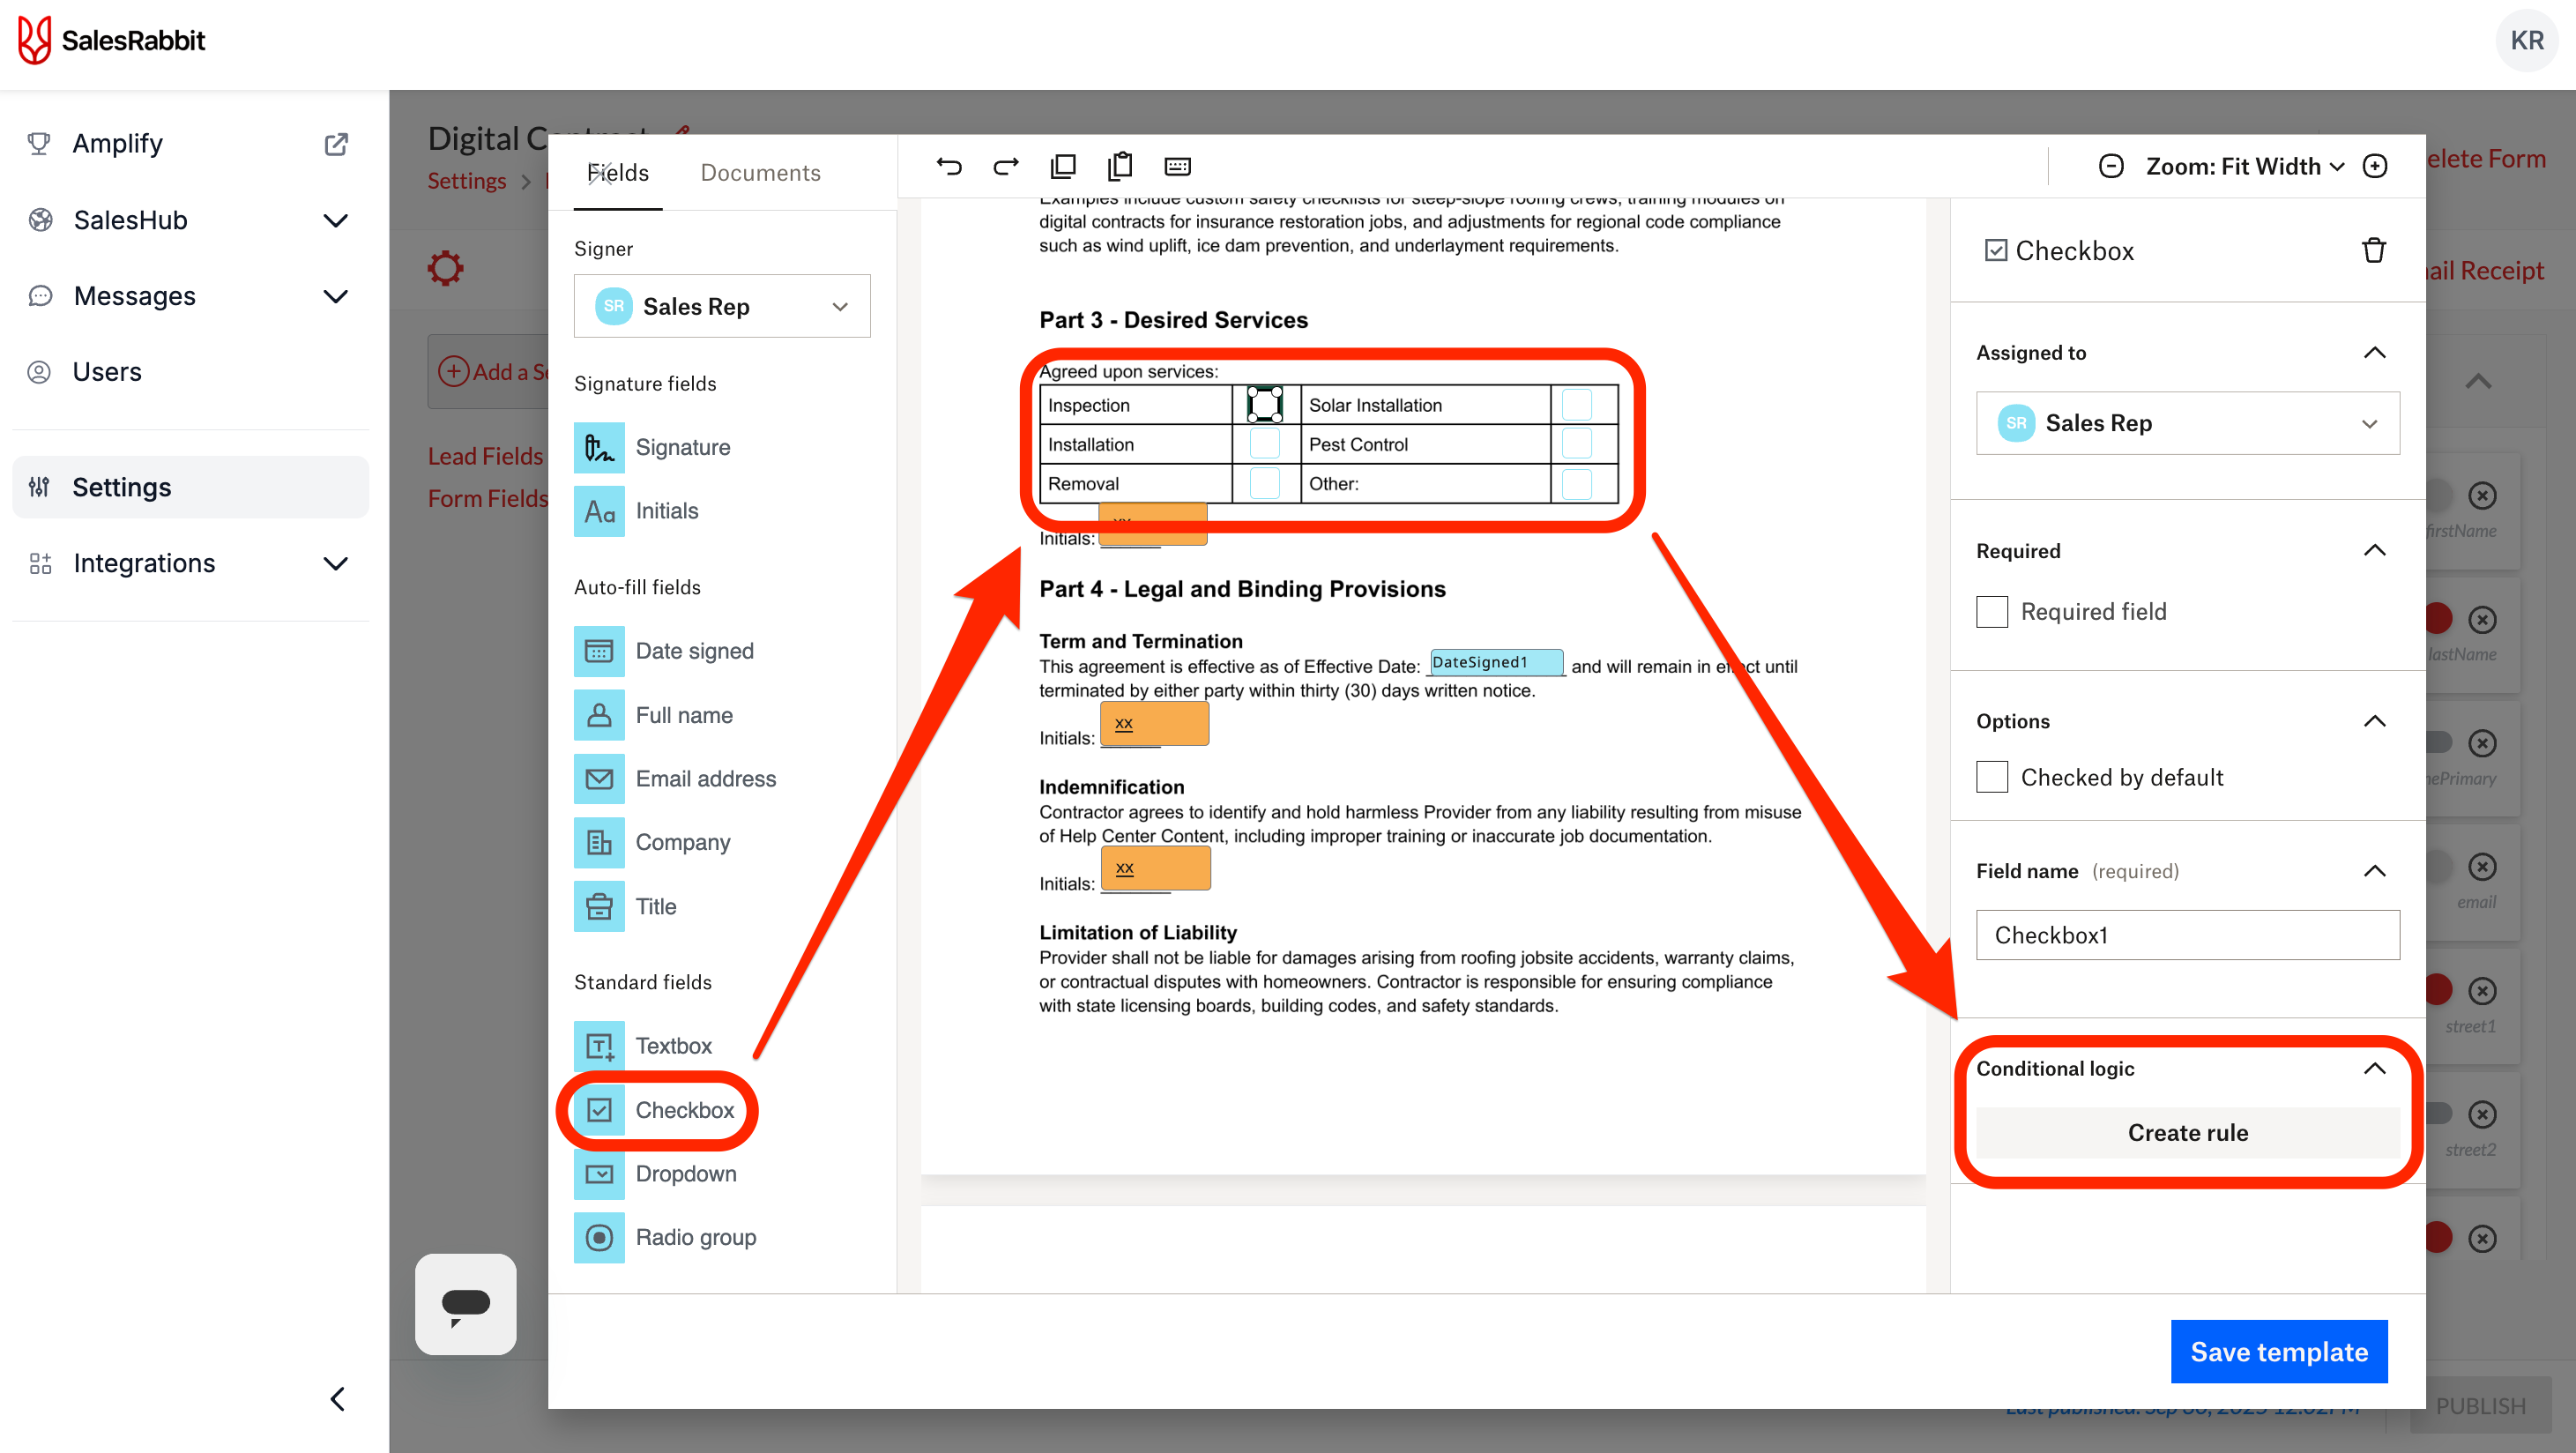Click the Solar Installation checkbox field

tap(1576, 405)
